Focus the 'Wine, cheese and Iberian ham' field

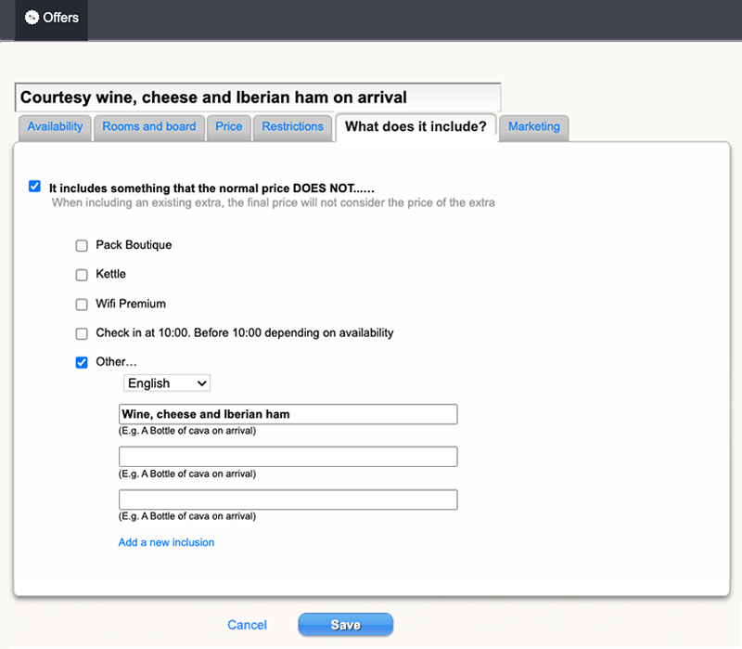click(x=288, y=414)
